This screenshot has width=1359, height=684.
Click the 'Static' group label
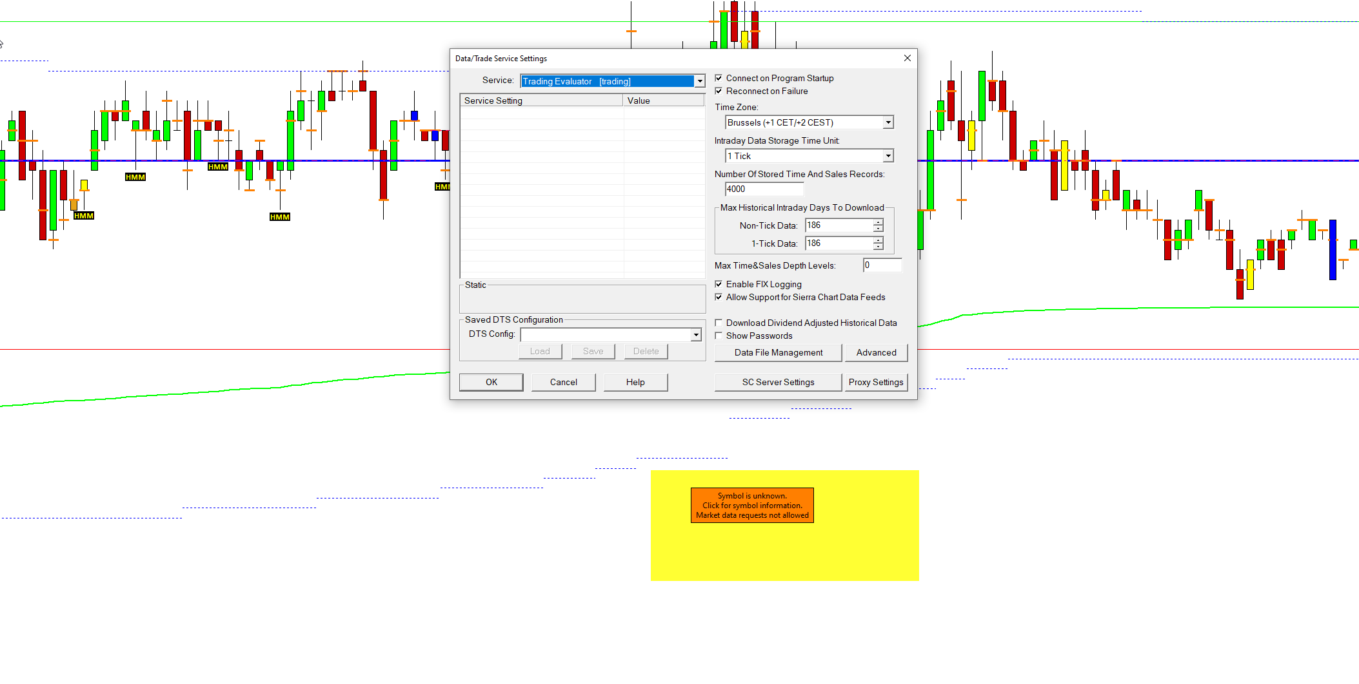[475, 285]
